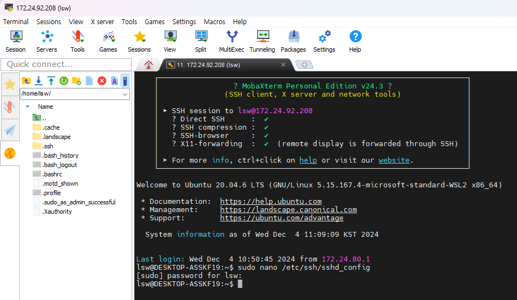Open the Tools sidebar tab with knife icon
Image resolution: width=517 pixels, height=300 pixels.
[10, 107]
